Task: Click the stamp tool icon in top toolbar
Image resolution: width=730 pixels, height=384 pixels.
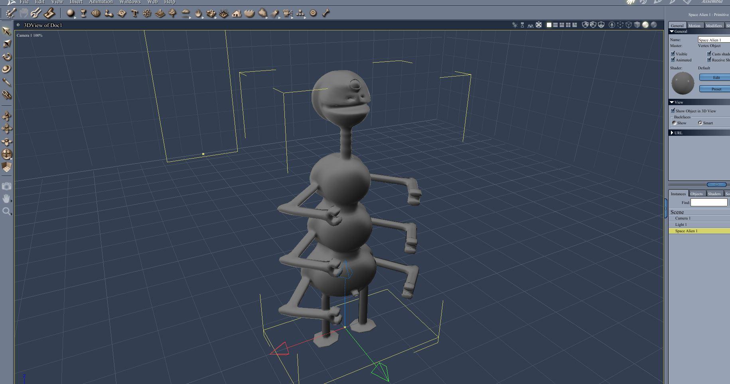Action: (x=49, y=13)
